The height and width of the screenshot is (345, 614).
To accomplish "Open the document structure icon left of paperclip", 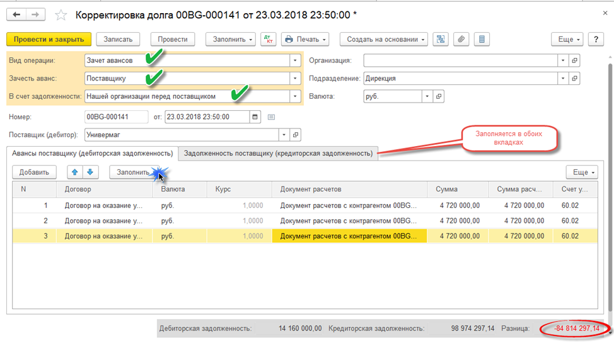I will click(x=441, y=39).
